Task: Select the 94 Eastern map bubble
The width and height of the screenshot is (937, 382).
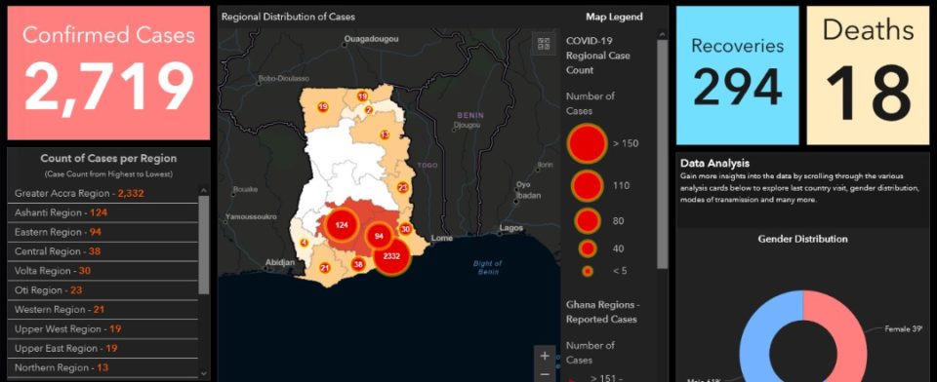Action: coord(379,237)
